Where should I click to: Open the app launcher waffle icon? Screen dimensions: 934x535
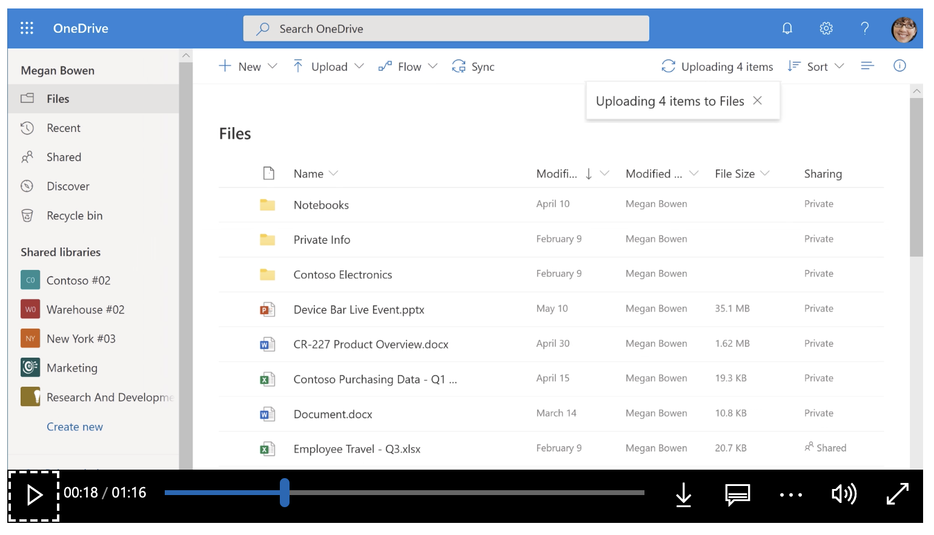tap(27, 28)
